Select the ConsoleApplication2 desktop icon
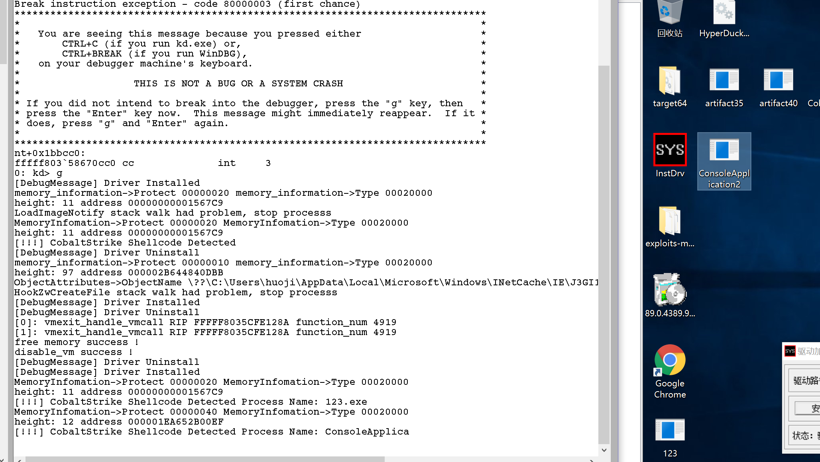The height and width of the screenshot is (462, 820). [724, 161]
